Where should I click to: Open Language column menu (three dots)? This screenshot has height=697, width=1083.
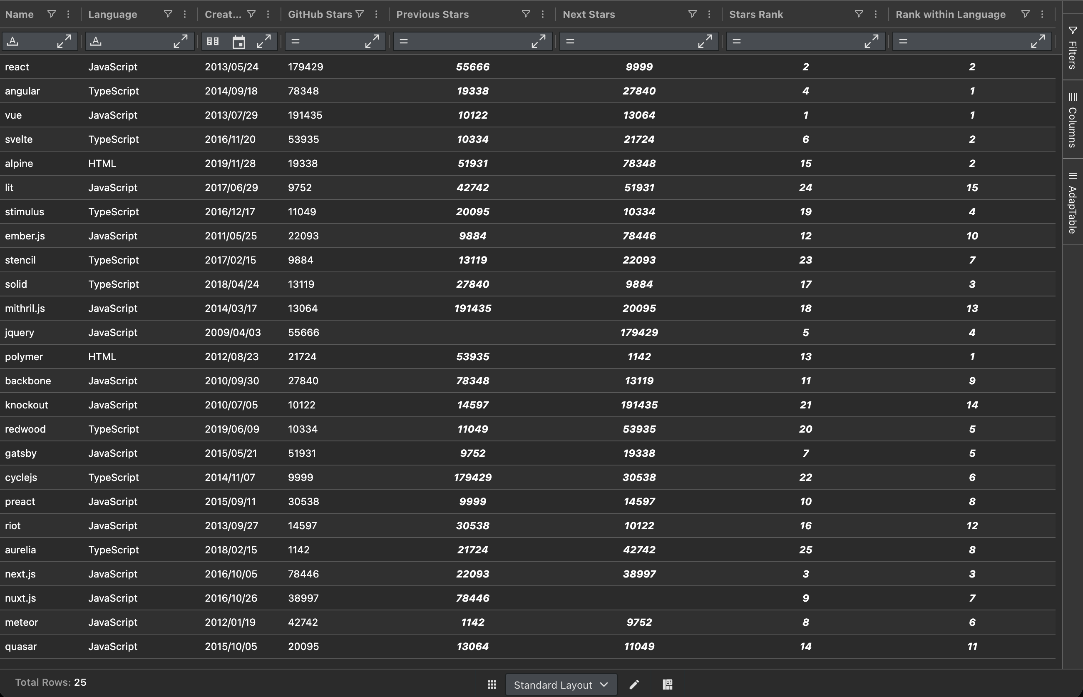[x=184, y=14]
